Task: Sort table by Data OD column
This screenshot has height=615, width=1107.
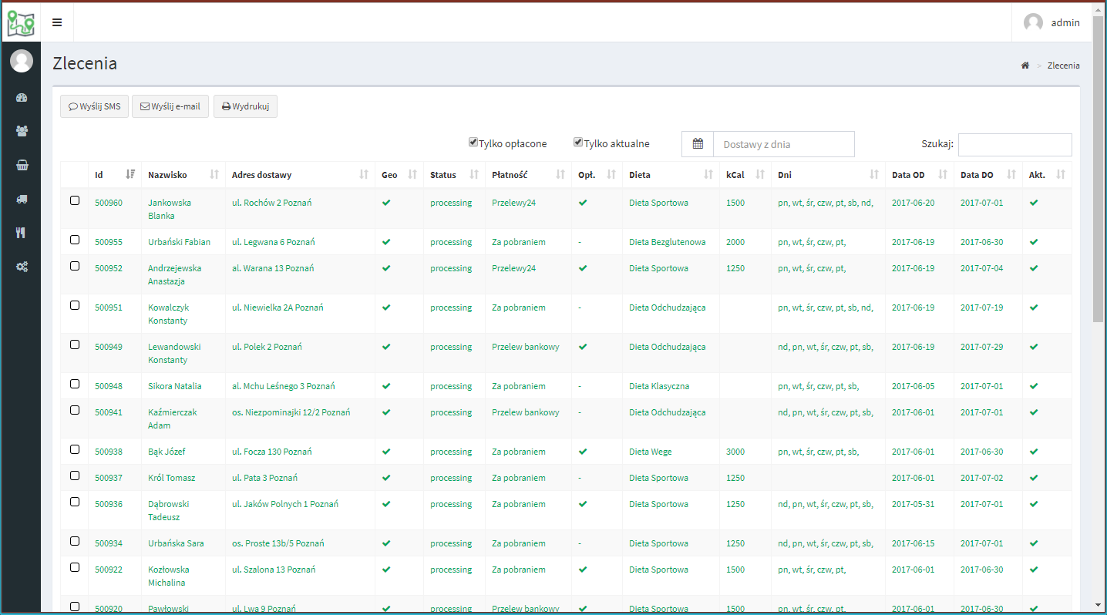Action: pos(920,175)
